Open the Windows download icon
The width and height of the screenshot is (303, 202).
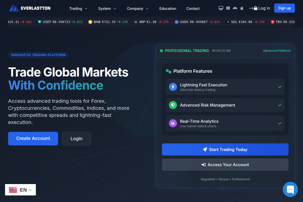point(228,8)
